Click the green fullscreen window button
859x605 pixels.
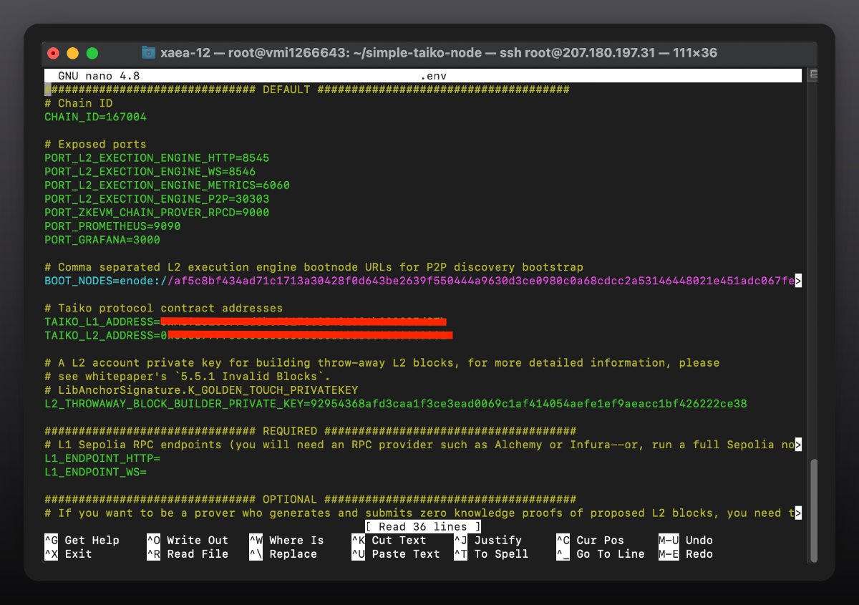point(92,53)
